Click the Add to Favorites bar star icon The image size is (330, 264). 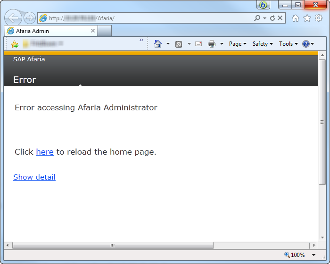[15, 44]
